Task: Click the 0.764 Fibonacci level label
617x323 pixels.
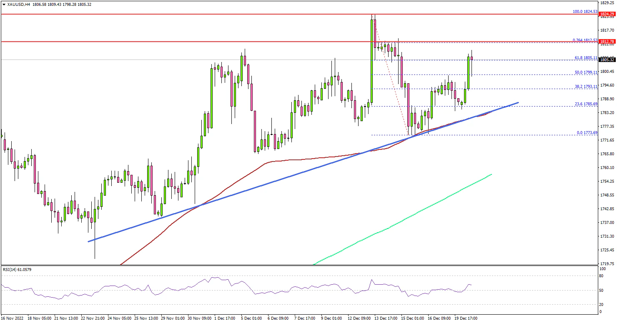Action: [585, 40]
